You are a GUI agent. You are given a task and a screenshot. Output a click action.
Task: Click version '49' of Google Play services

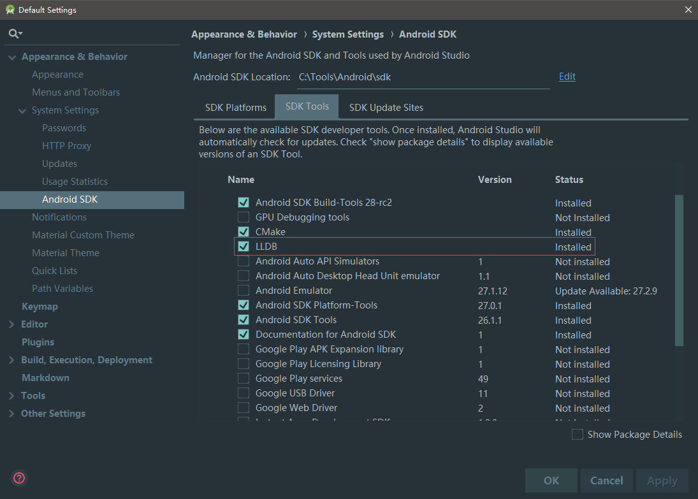483,379
